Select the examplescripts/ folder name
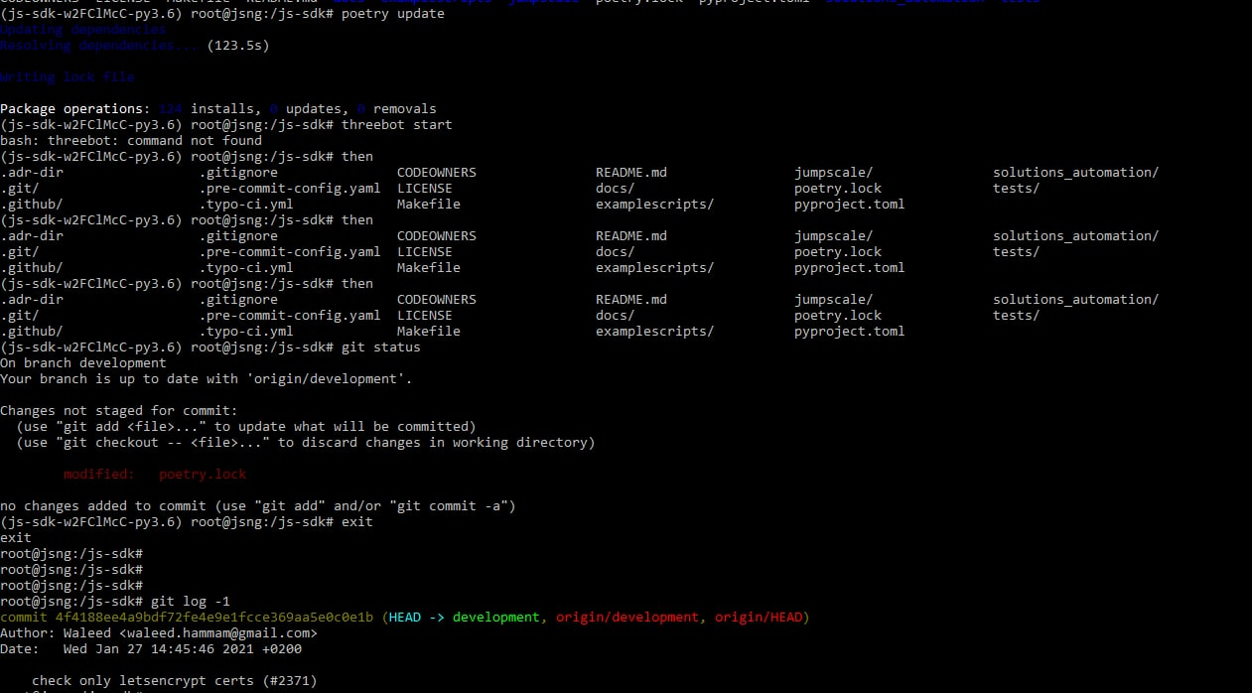 point(654,204)
